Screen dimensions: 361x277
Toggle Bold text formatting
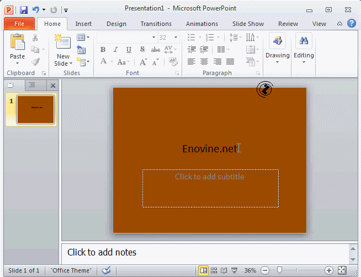pos(103,50)
